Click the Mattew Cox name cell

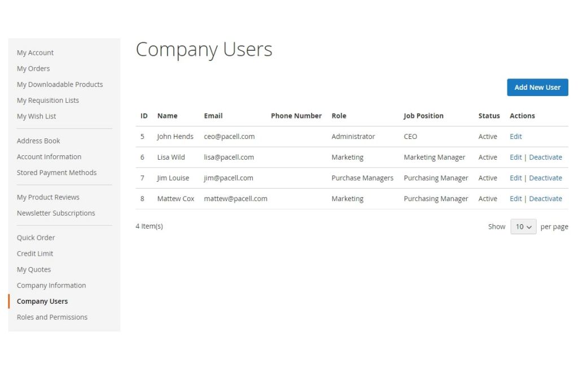[x=176, y=198]
